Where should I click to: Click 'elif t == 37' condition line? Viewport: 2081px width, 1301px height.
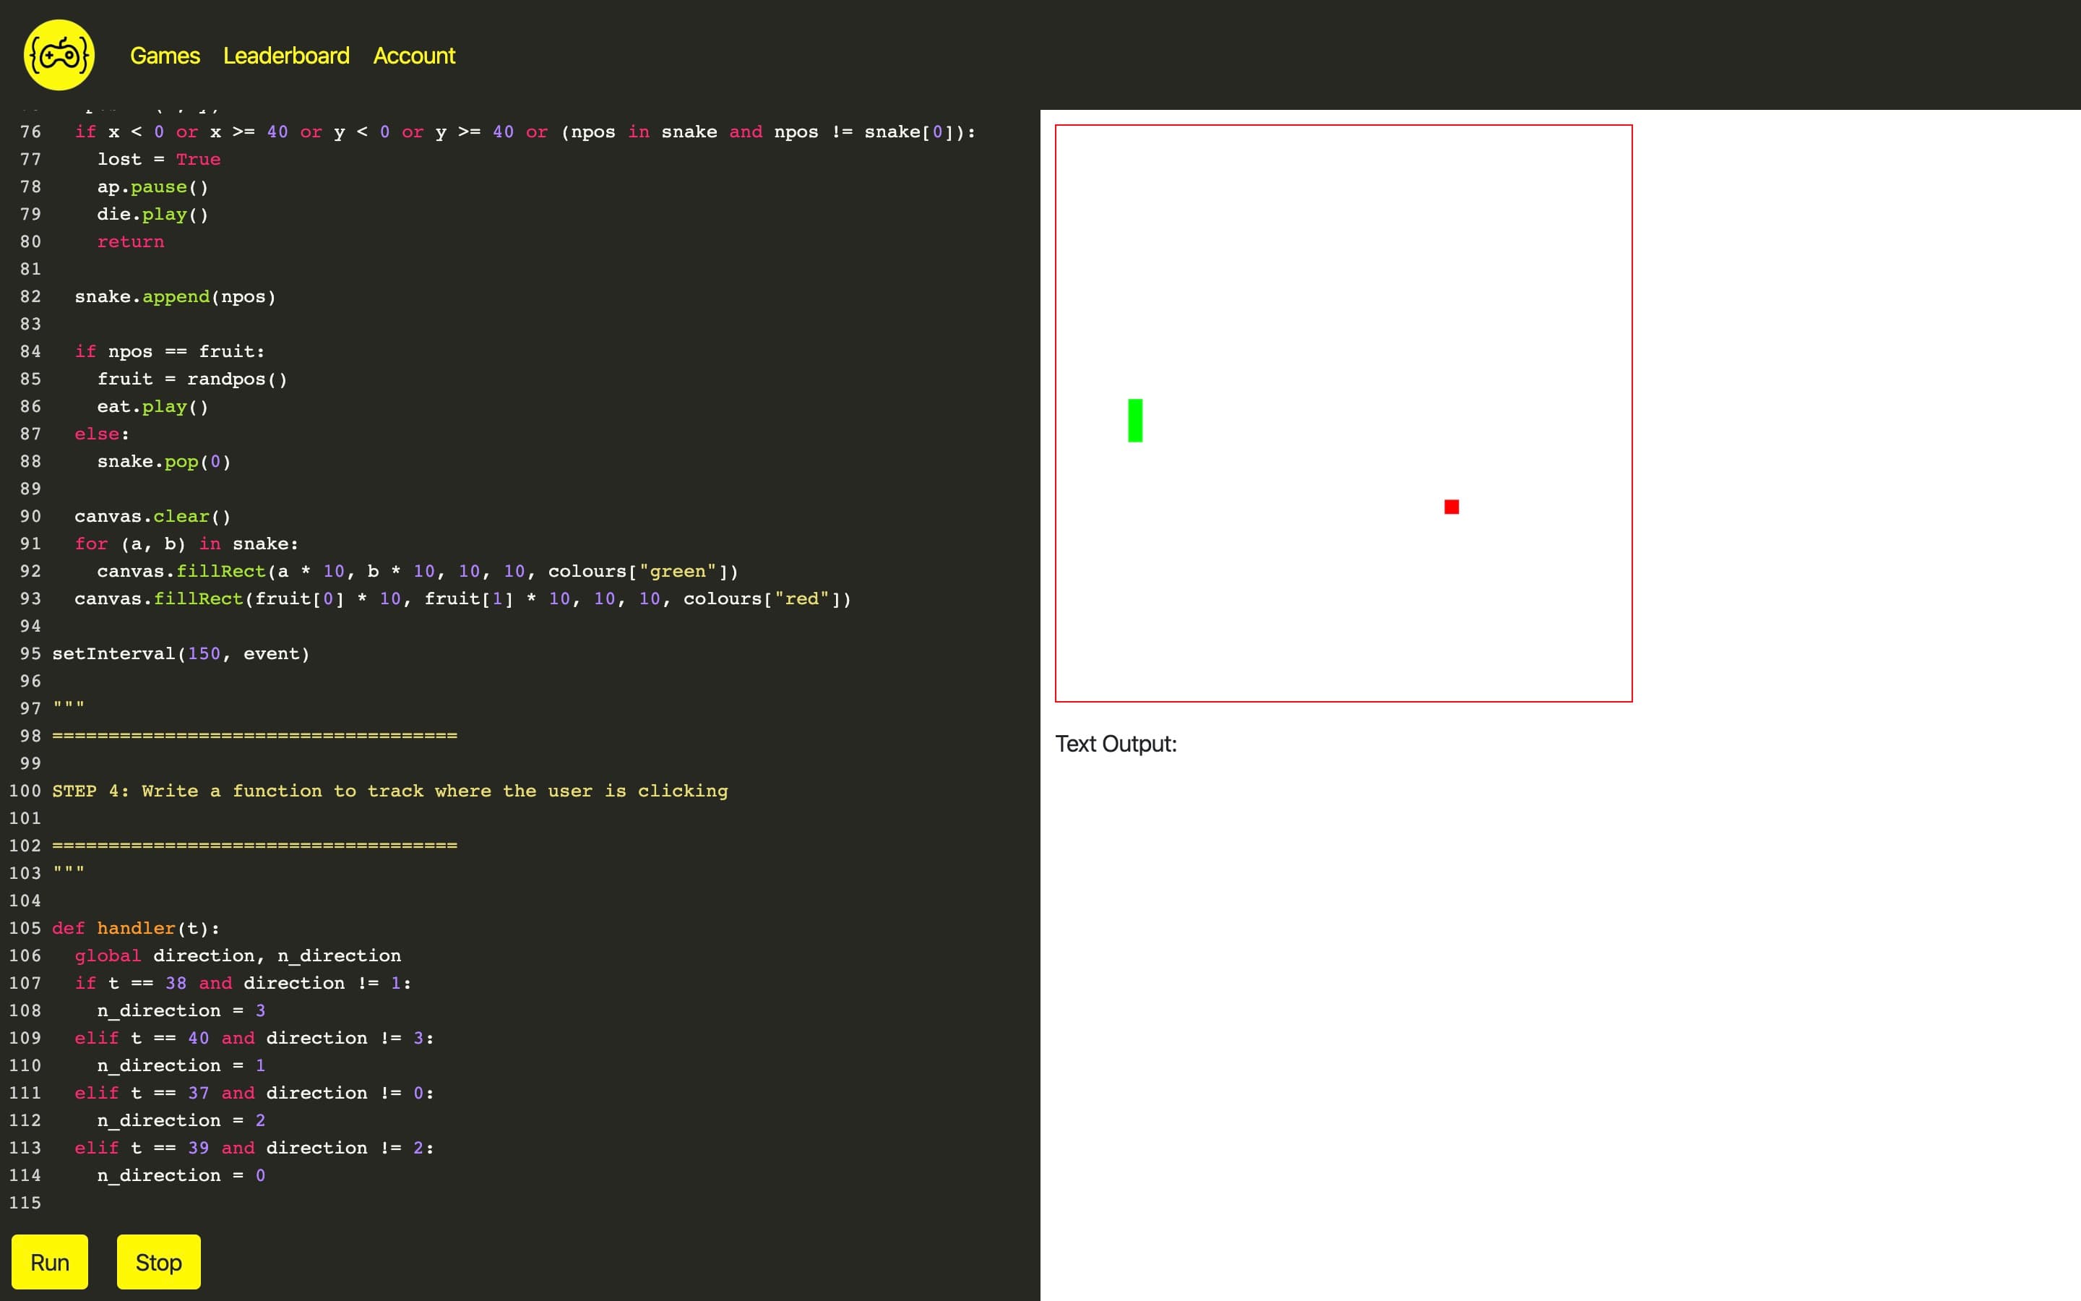pos(254,1094)
